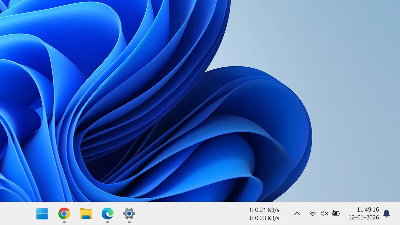400x225 pixels.
Task: Select the download speed 0.23 KB/s indicator
Action: pos(264,218)
